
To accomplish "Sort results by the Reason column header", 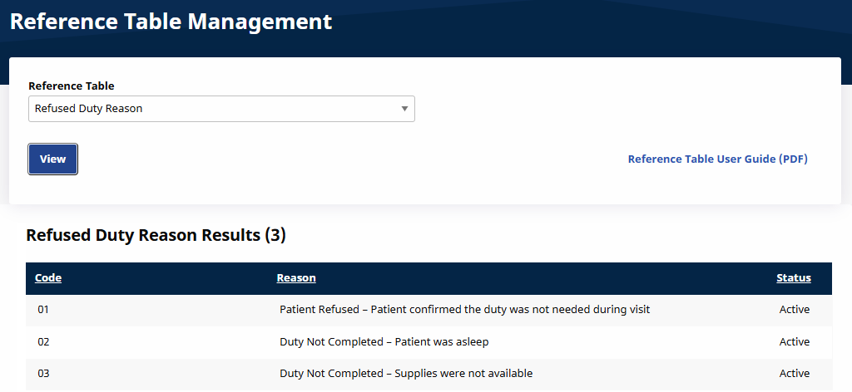I will pyautogui.click(x=296, y=278).
